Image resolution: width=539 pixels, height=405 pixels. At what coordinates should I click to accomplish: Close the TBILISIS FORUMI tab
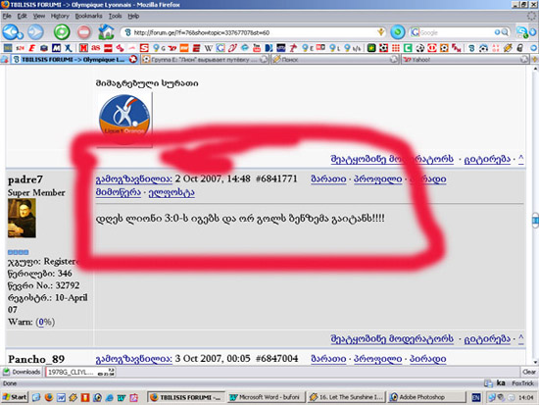click(132, 59)
